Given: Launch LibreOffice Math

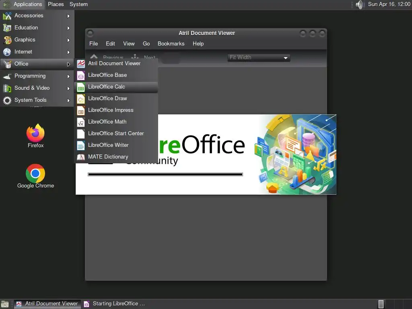Looking at the screenshot, I should [116, 122].
